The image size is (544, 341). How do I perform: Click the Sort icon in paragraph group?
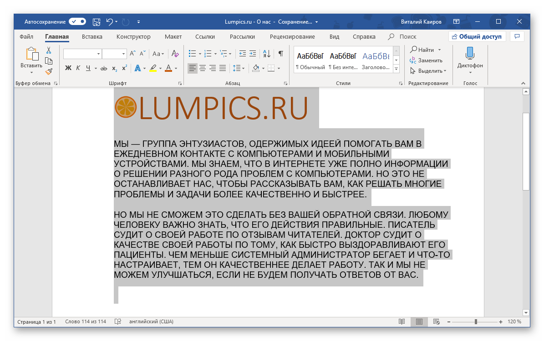(267, 54)
